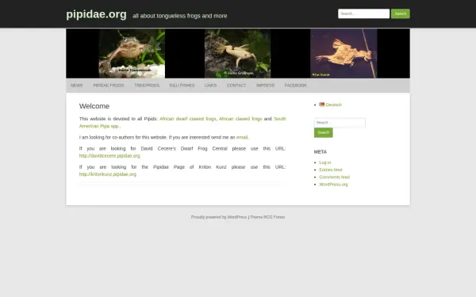476x297 pixels.
Task: Click the middle albino frog header photo
Action: pos(238,54)
